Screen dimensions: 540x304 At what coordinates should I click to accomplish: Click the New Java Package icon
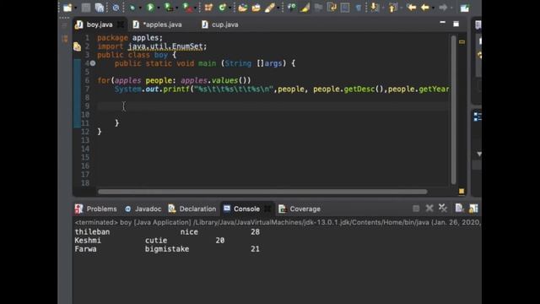pos(208,8)
